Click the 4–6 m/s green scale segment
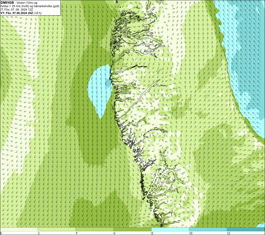This screenshot has height=235, width=265. tap(95, 229)
